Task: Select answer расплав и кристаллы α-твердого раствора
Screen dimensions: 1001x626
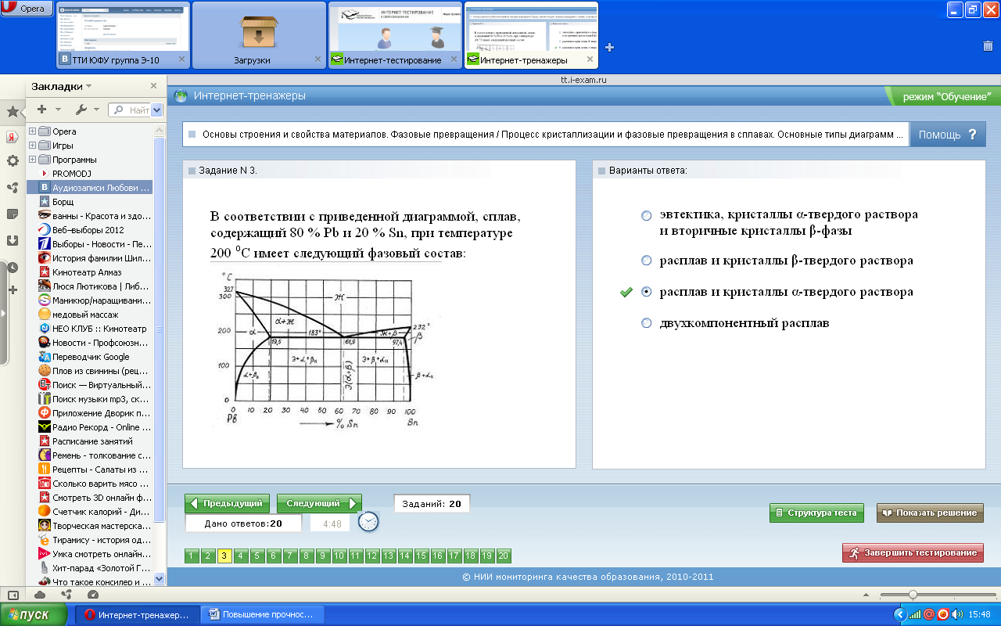Action: coord(646,292)
